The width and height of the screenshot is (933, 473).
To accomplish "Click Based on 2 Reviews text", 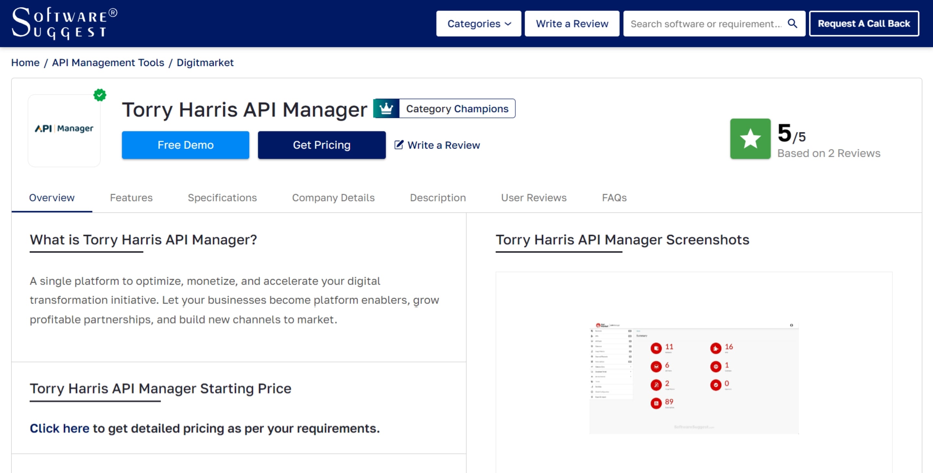I will point(829,153).
